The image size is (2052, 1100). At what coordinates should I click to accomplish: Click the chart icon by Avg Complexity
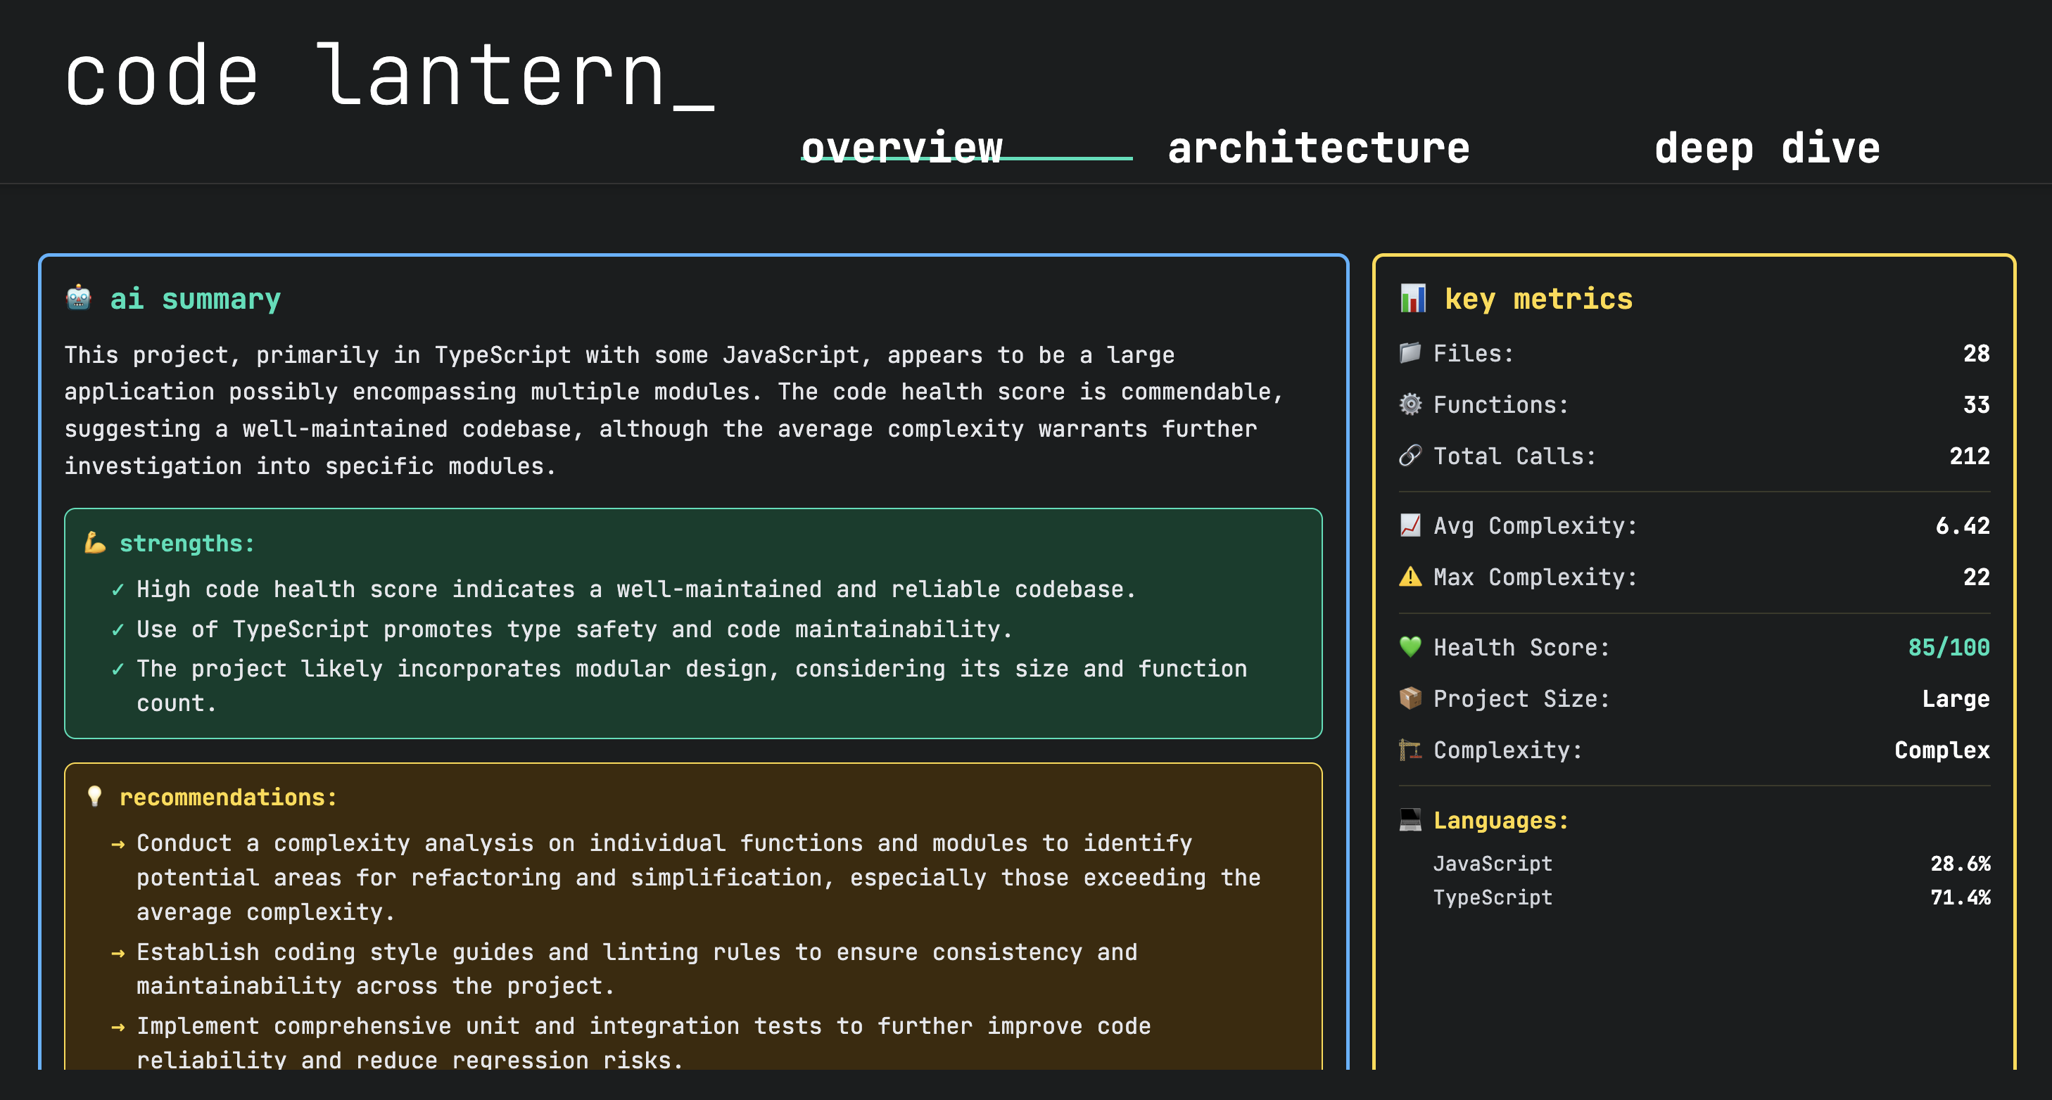coord(1410,525)
